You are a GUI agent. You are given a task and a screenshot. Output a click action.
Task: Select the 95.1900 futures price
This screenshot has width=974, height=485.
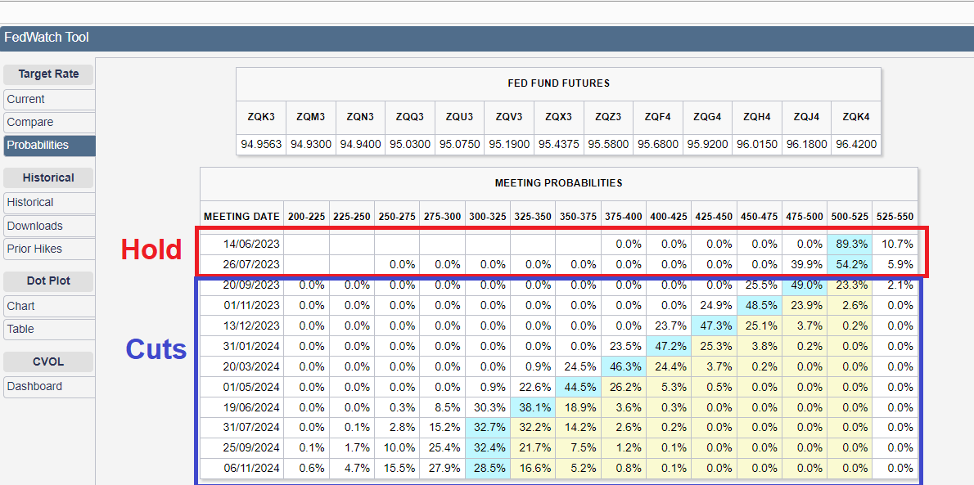point(509,145)
